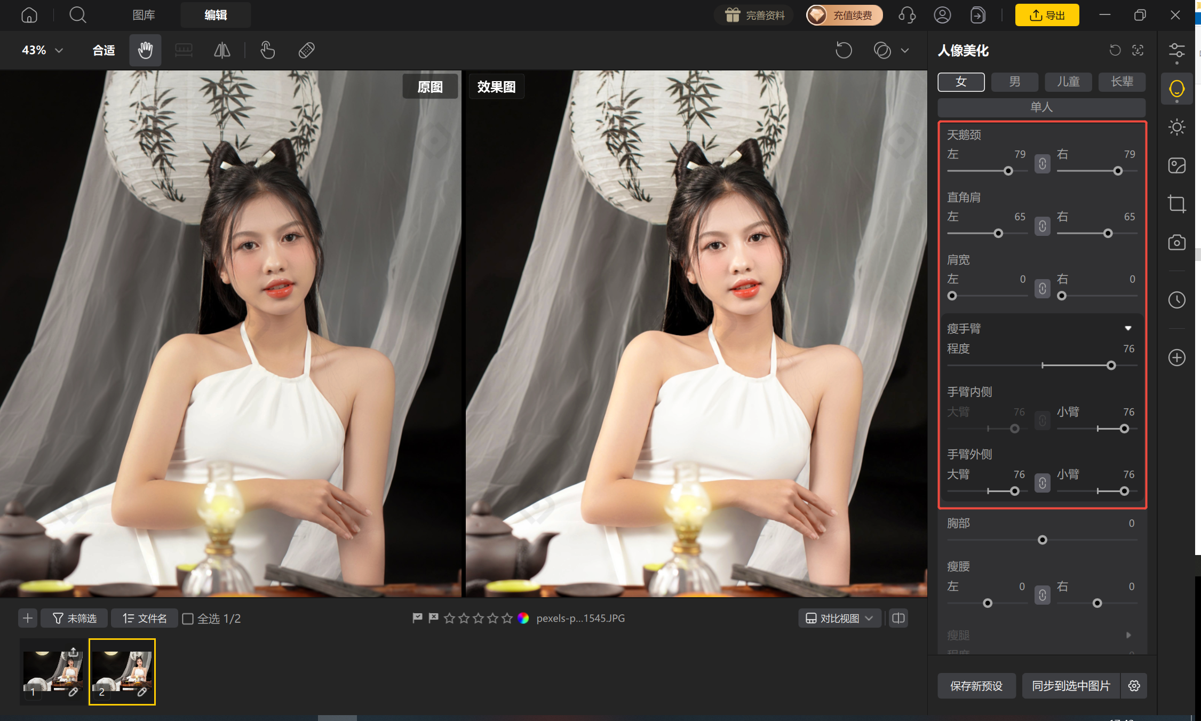The height and width of the screenshot is (721, 1201).
Task: Open sync settings gear icon
Action: [1134, 686]
